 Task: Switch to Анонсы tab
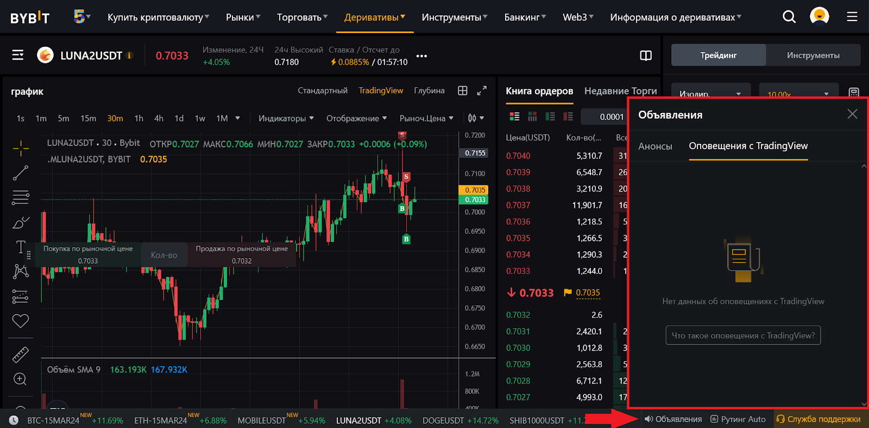point(655,146)
